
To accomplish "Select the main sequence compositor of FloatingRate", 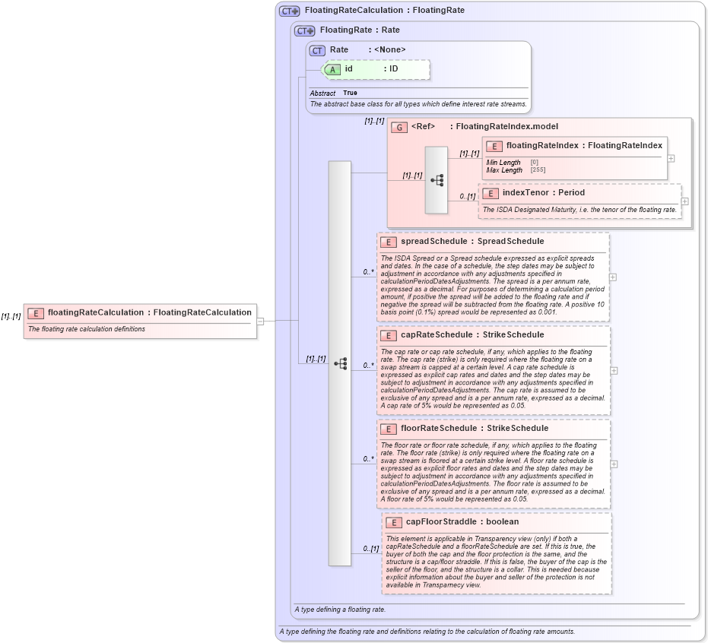I will (340, 363).
